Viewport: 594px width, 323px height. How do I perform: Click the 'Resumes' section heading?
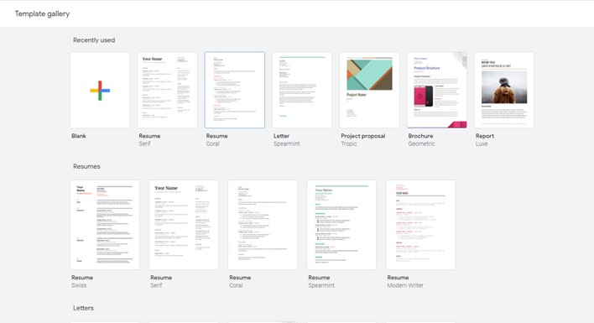(x=86, y=167)
